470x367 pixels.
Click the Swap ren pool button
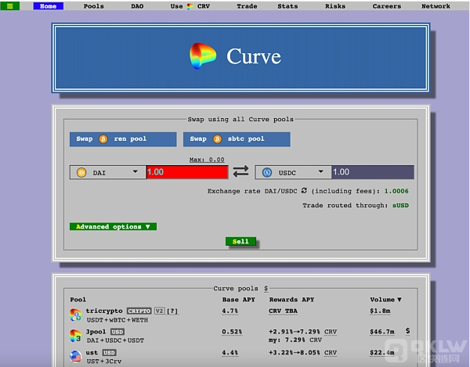[x=123, y=139]
